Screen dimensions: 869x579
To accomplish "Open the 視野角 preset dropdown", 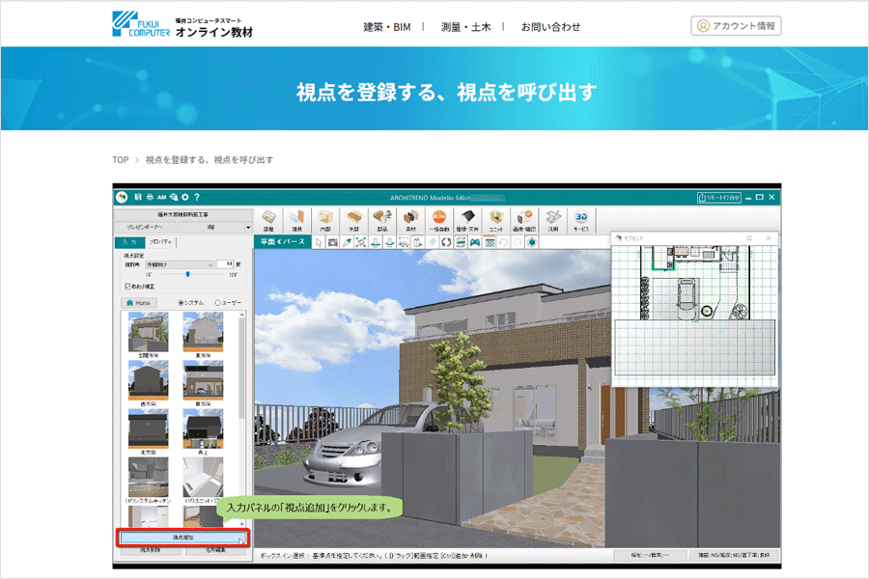I will [181, 264].
